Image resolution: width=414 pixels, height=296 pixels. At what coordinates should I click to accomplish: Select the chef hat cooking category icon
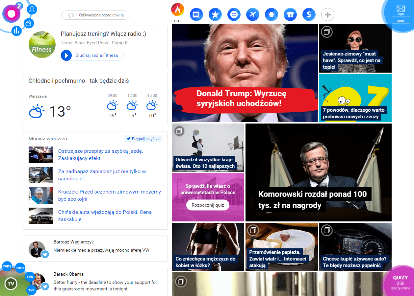point(290,14)
